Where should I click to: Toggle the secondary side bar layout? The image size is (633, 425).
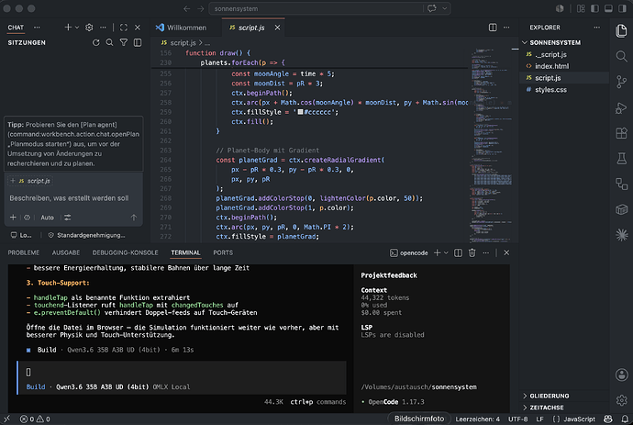622,8
